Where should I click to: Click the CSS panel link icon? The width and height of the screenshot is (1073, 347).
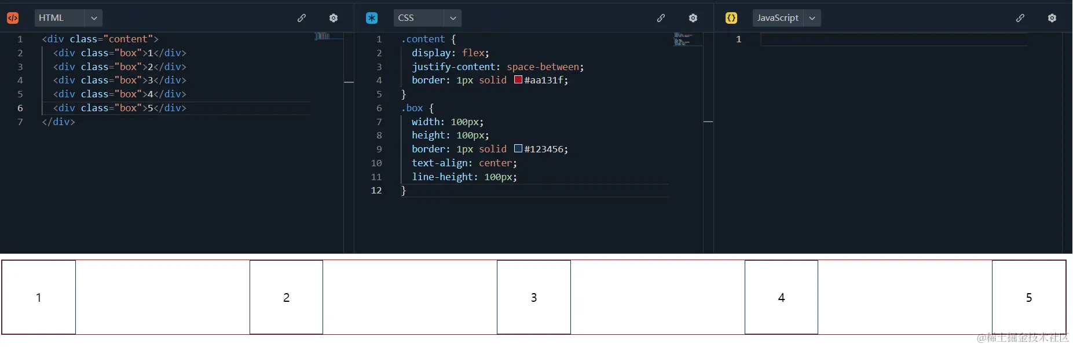tap(661, 18)
